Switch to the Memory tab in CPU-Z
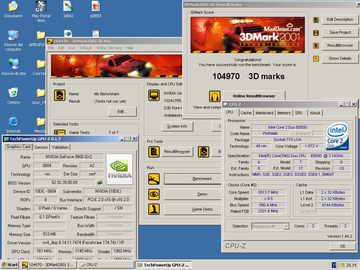This screenshot has height=270, width=360. (x=284, y=113)
